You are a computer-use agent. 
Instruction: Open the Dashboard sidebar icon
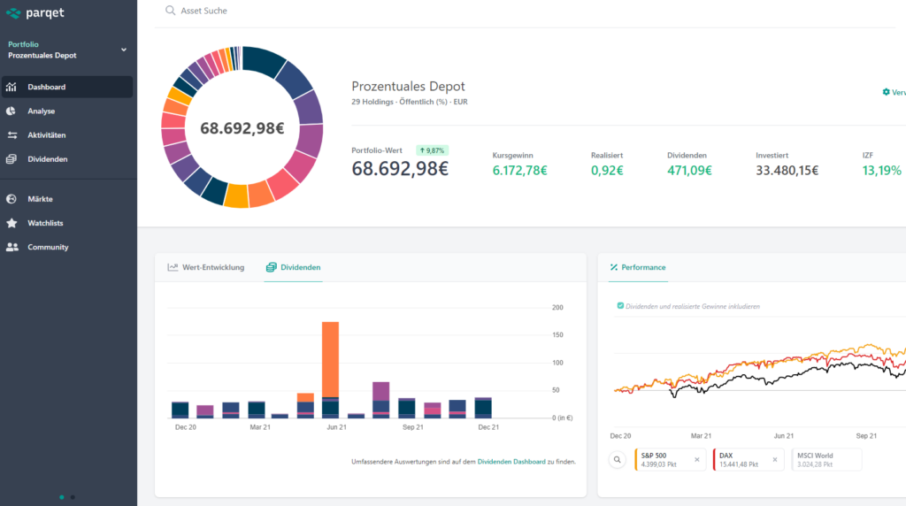click(11, 87)
